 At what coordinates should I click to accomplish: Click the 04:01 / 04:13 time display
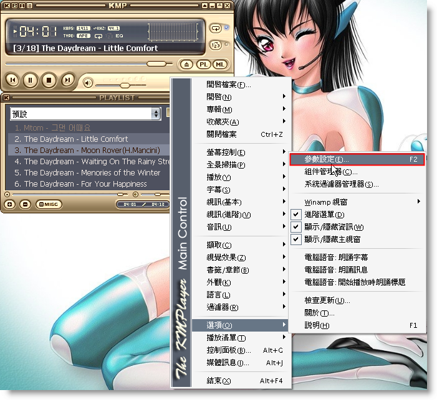[x=143, y=205]
